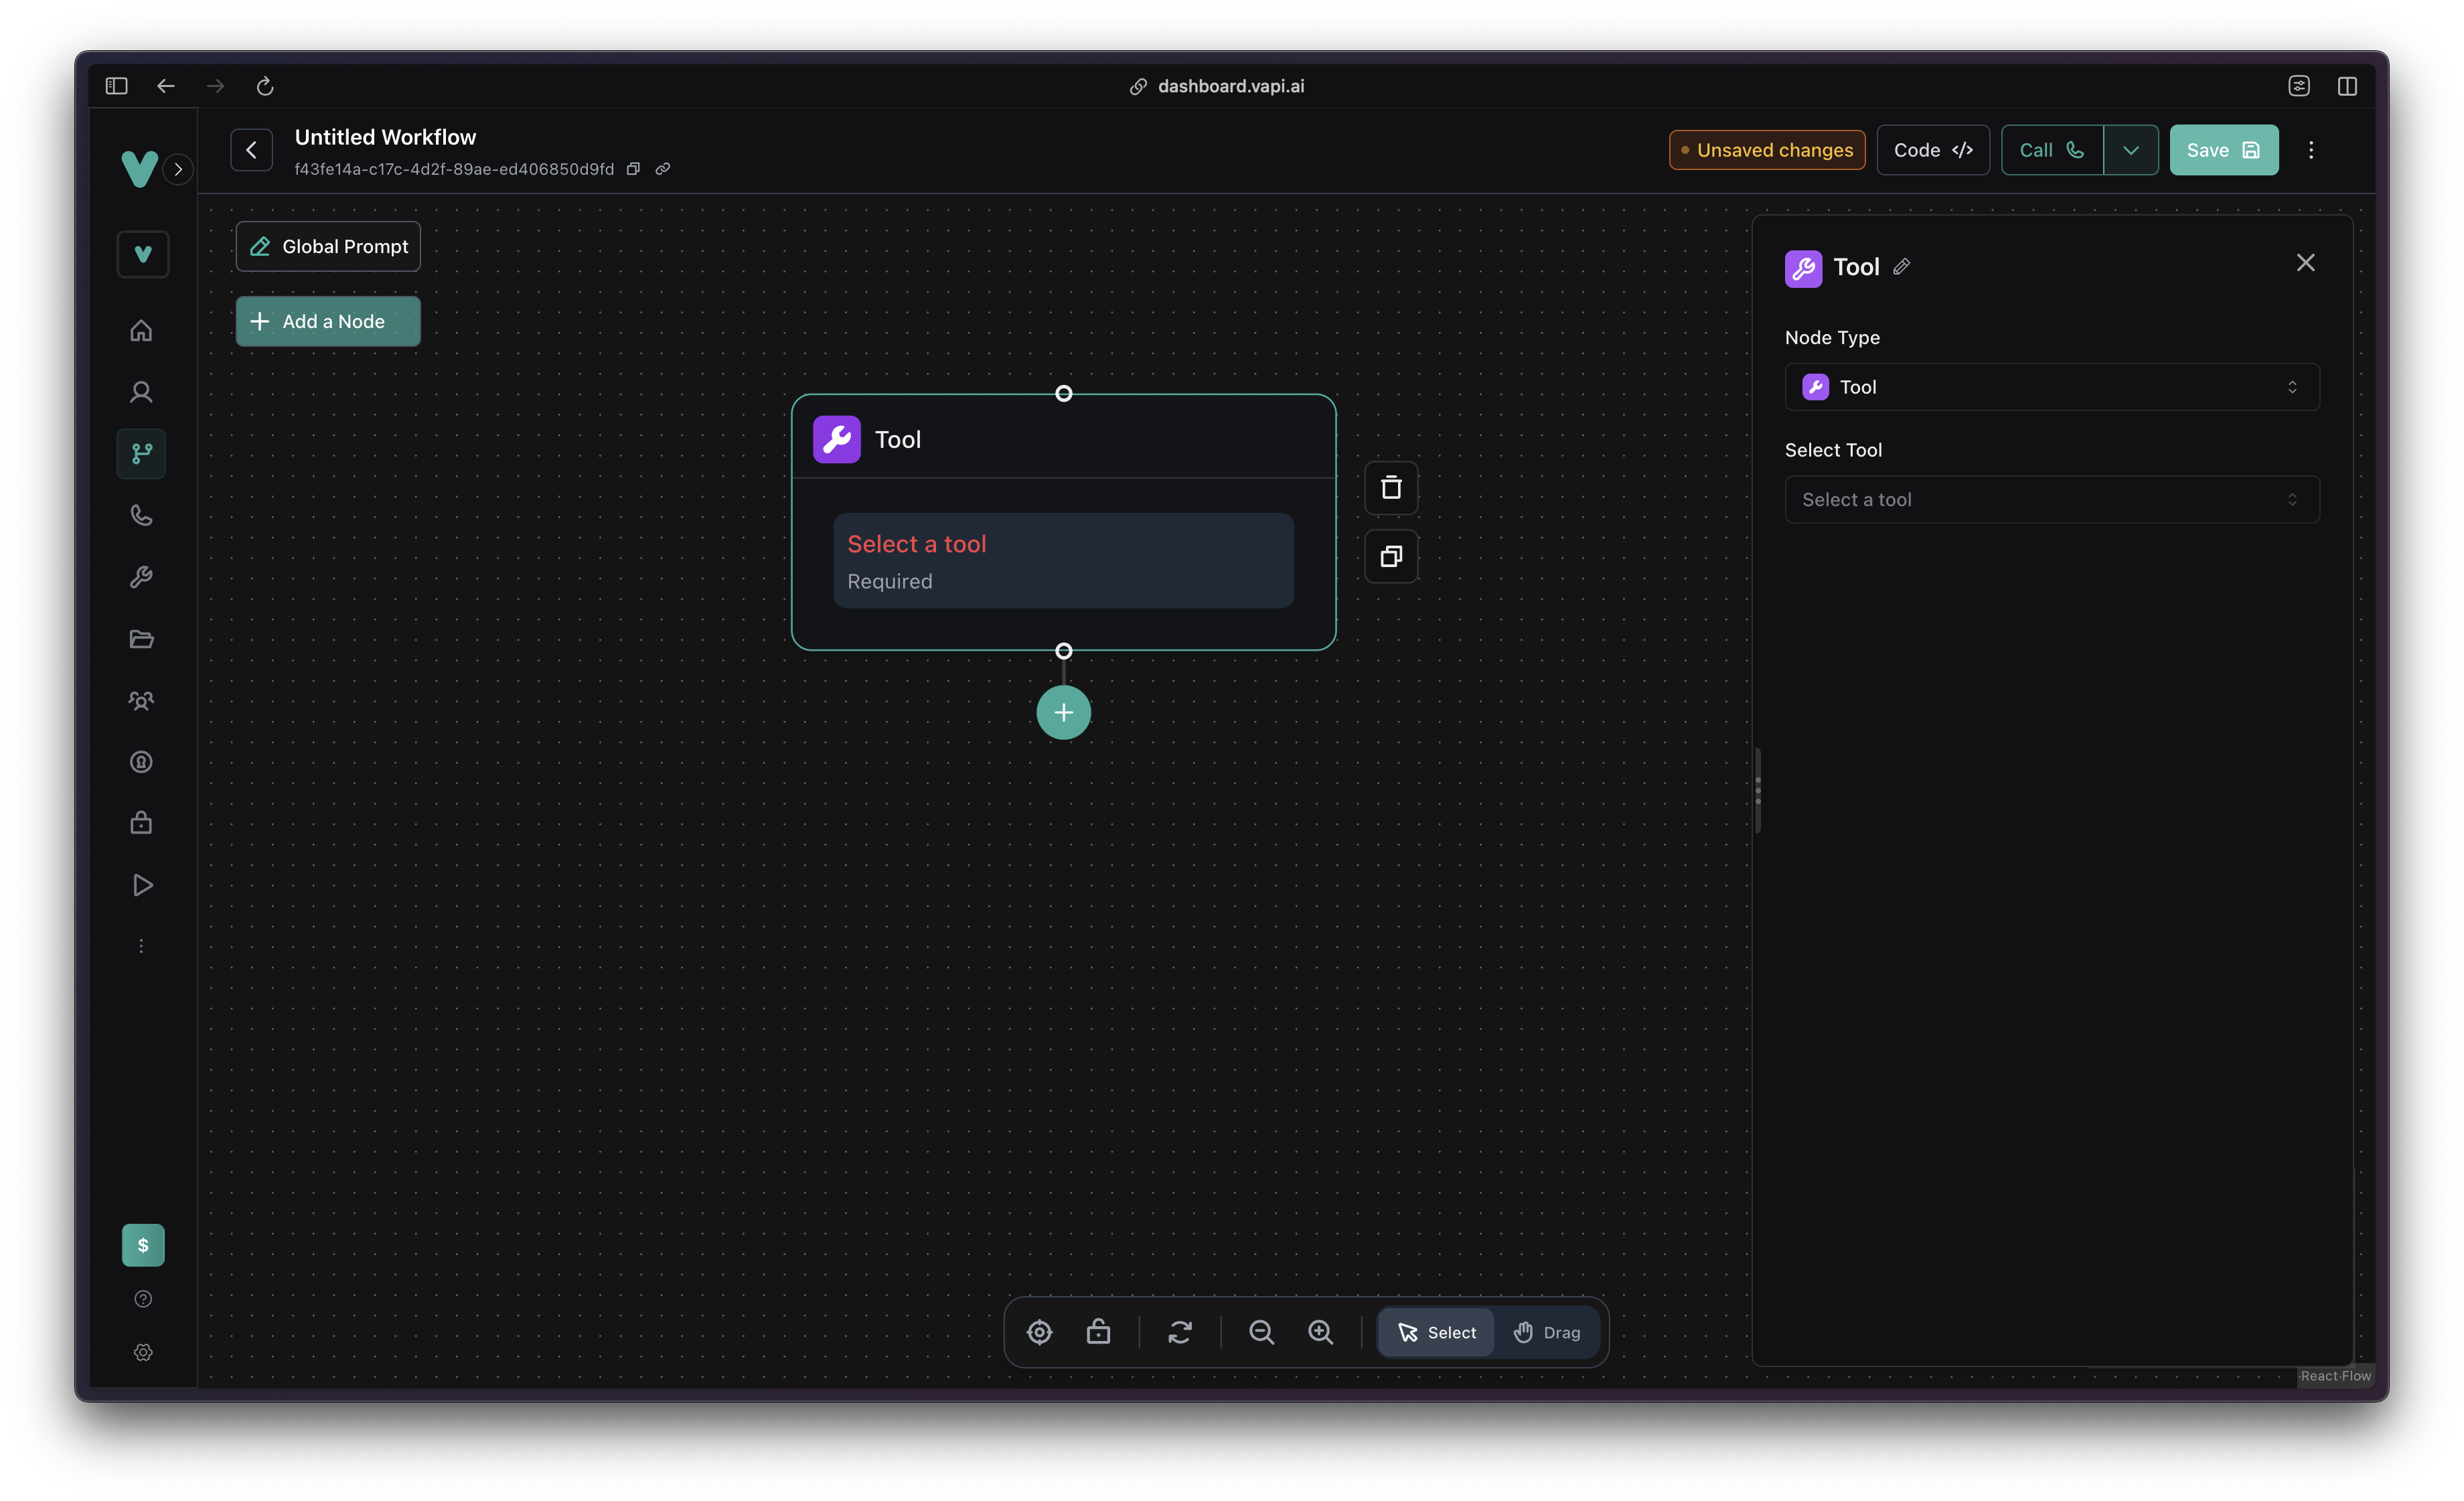Open the three-dot menu next to Save

(2311, 149)
